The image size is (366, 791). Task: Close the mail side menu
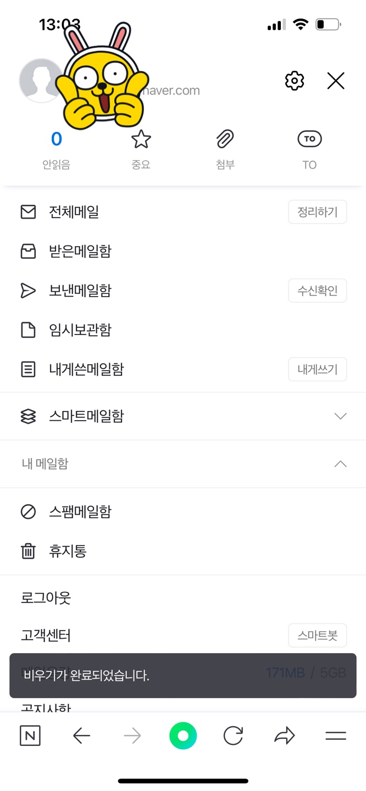click(x=336, y=81)
